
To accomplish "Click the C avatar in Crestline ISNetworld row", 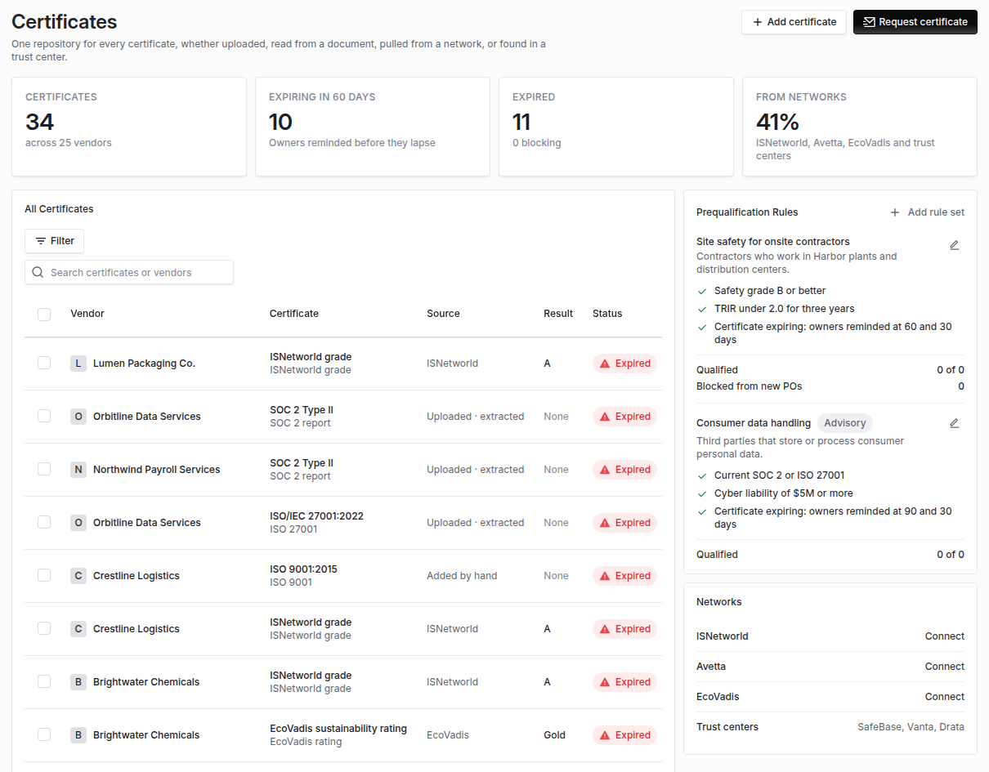I will pyautogui.click(x=78, y=629).
